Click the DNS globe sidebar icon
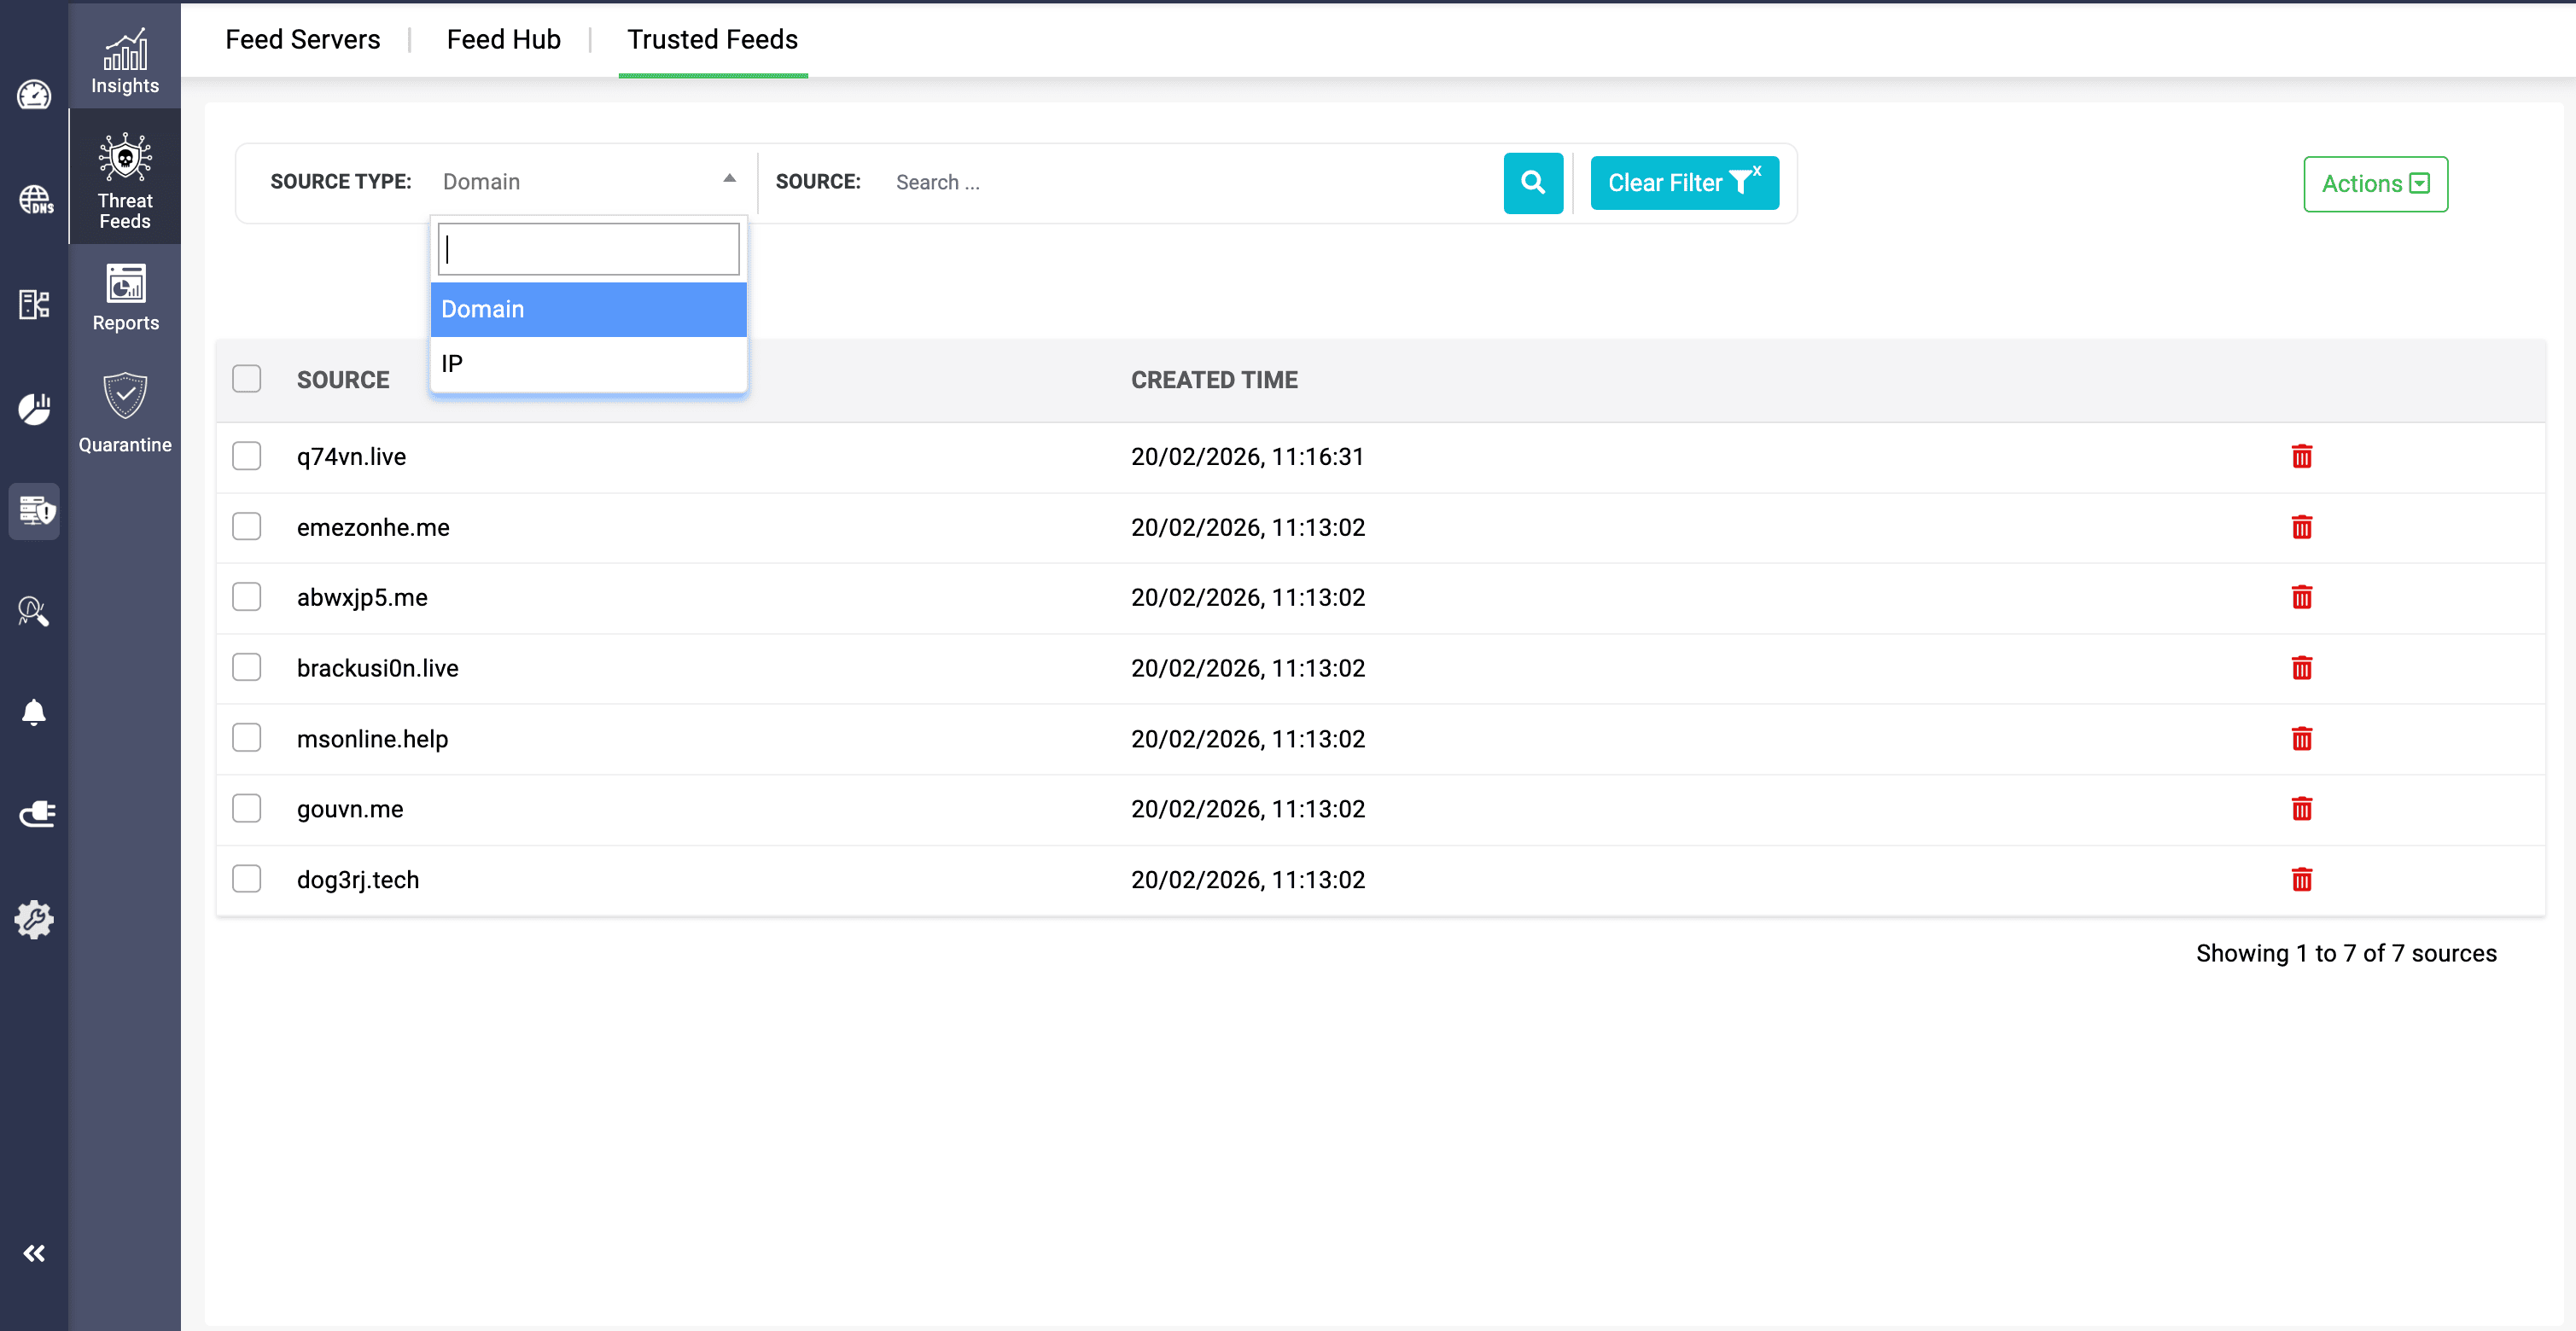Viewport: 2576px width, 1331px height. click(x=35, y=200)
